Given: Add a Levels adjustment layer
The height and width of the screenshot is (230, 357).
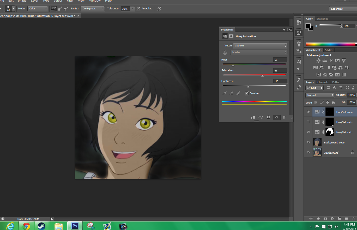Looking at the screenshot, I should (325, 61).
